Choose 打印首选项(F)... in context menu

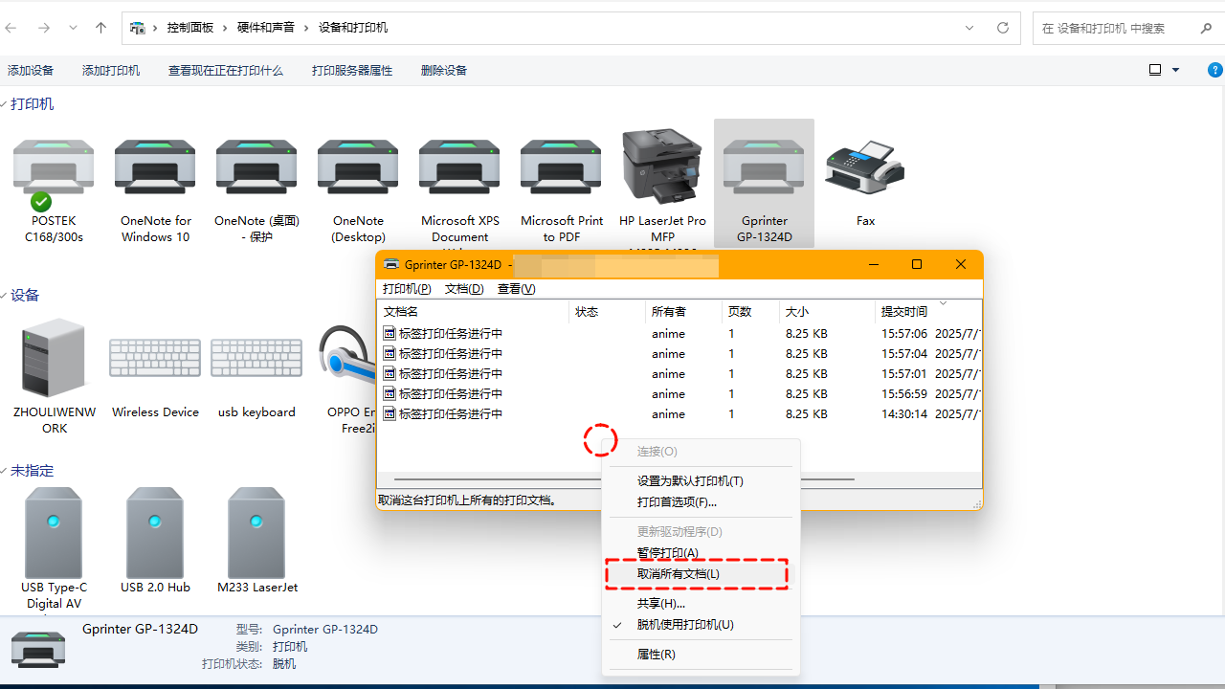coord(677,502)
